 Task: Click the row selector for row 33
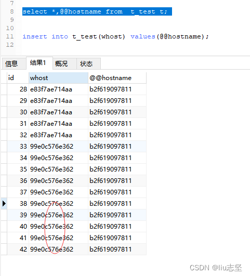tap(4, 147)
